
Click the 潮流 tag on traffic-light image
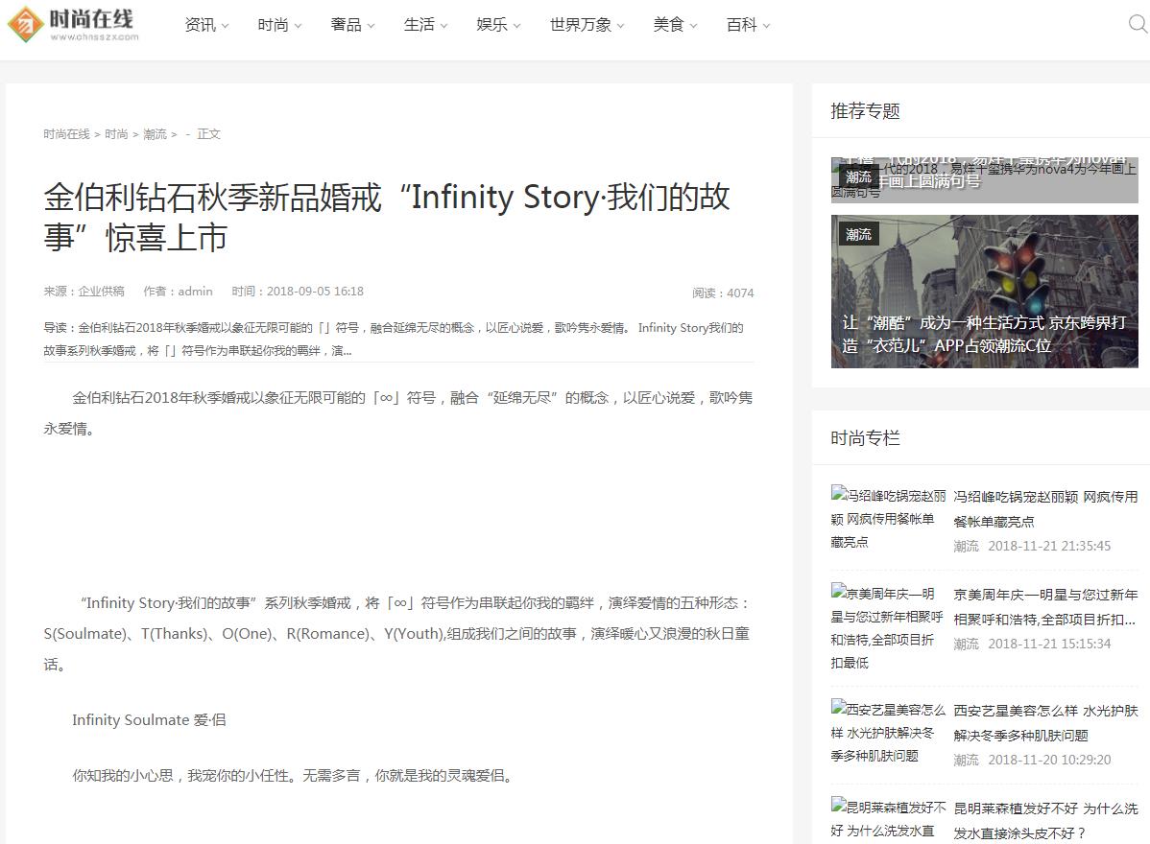tap(858, 234)
